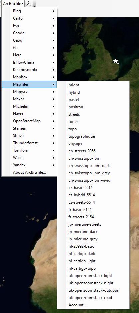This screenshot has width=139, height=313.
Task: Open the Strava submenu
Action: point(29,136)
